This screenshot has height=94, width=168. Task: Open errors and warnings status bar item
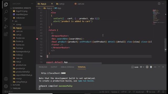[8, 92]
